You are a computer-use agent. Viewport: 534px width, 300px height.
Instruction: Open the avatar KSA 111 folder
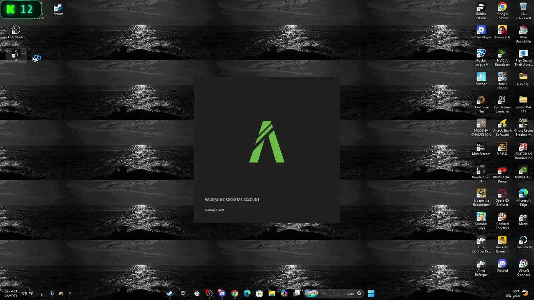pyautogui.click(x=523, y=105)
